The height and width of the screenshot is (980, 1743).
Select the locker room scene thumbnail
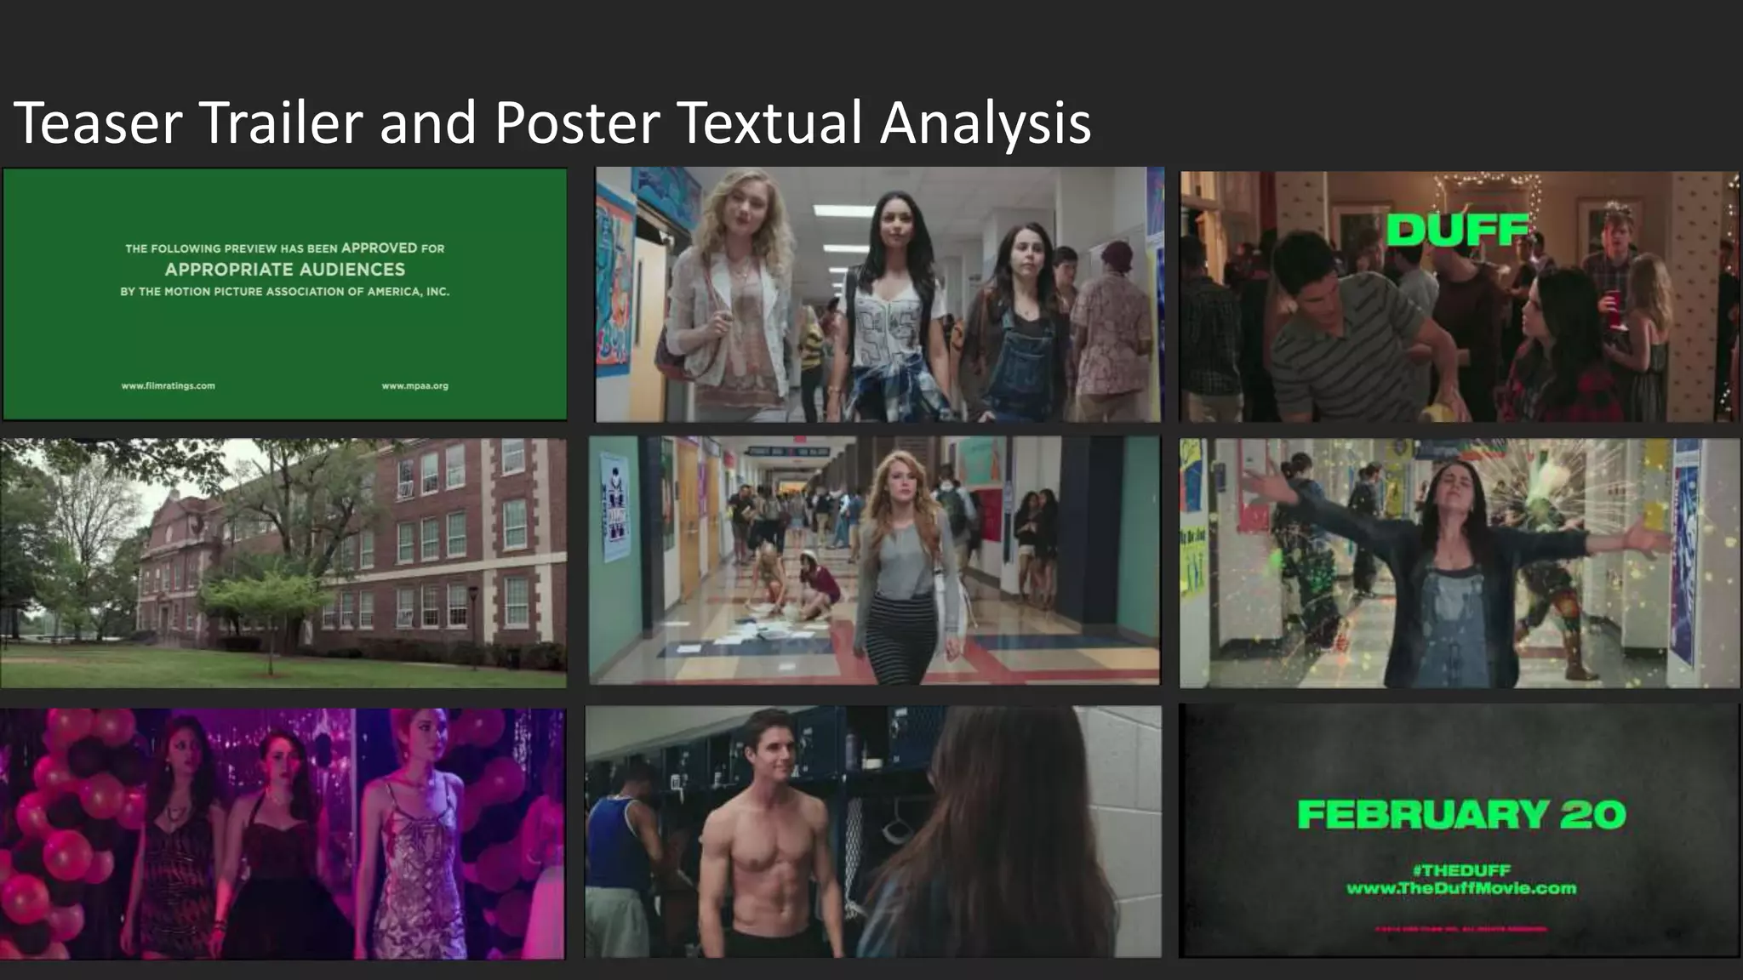tap(872, 832)
